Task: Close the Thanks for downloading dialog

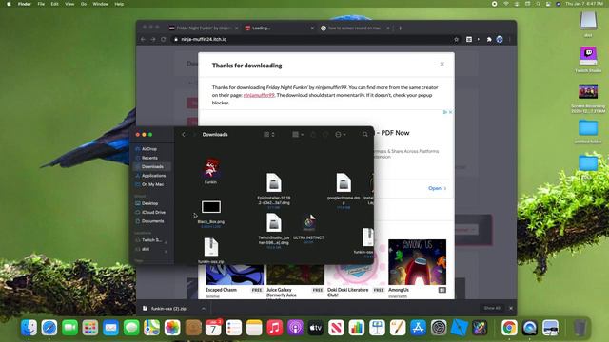Action: (x=442, y=64)
